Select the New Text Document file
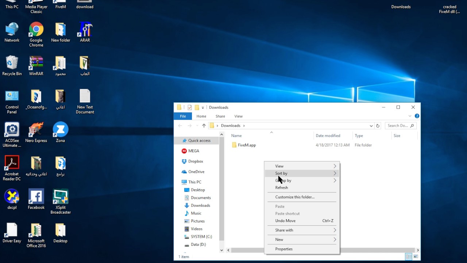This screenshot has width=467, height=263. click(x=85, y=102)
